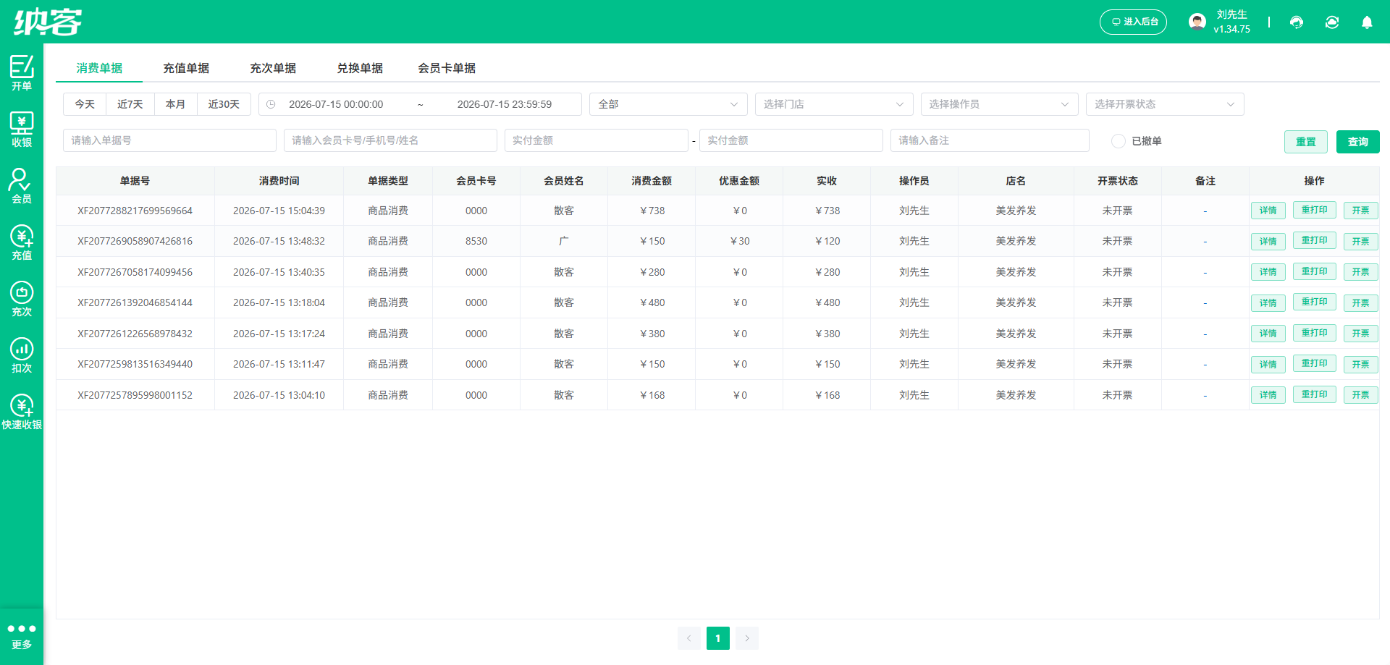Click the second 实付金额 maximum field
This screenshot has width=1390, height=665.
pyautogui.click(x=791, y=140)
